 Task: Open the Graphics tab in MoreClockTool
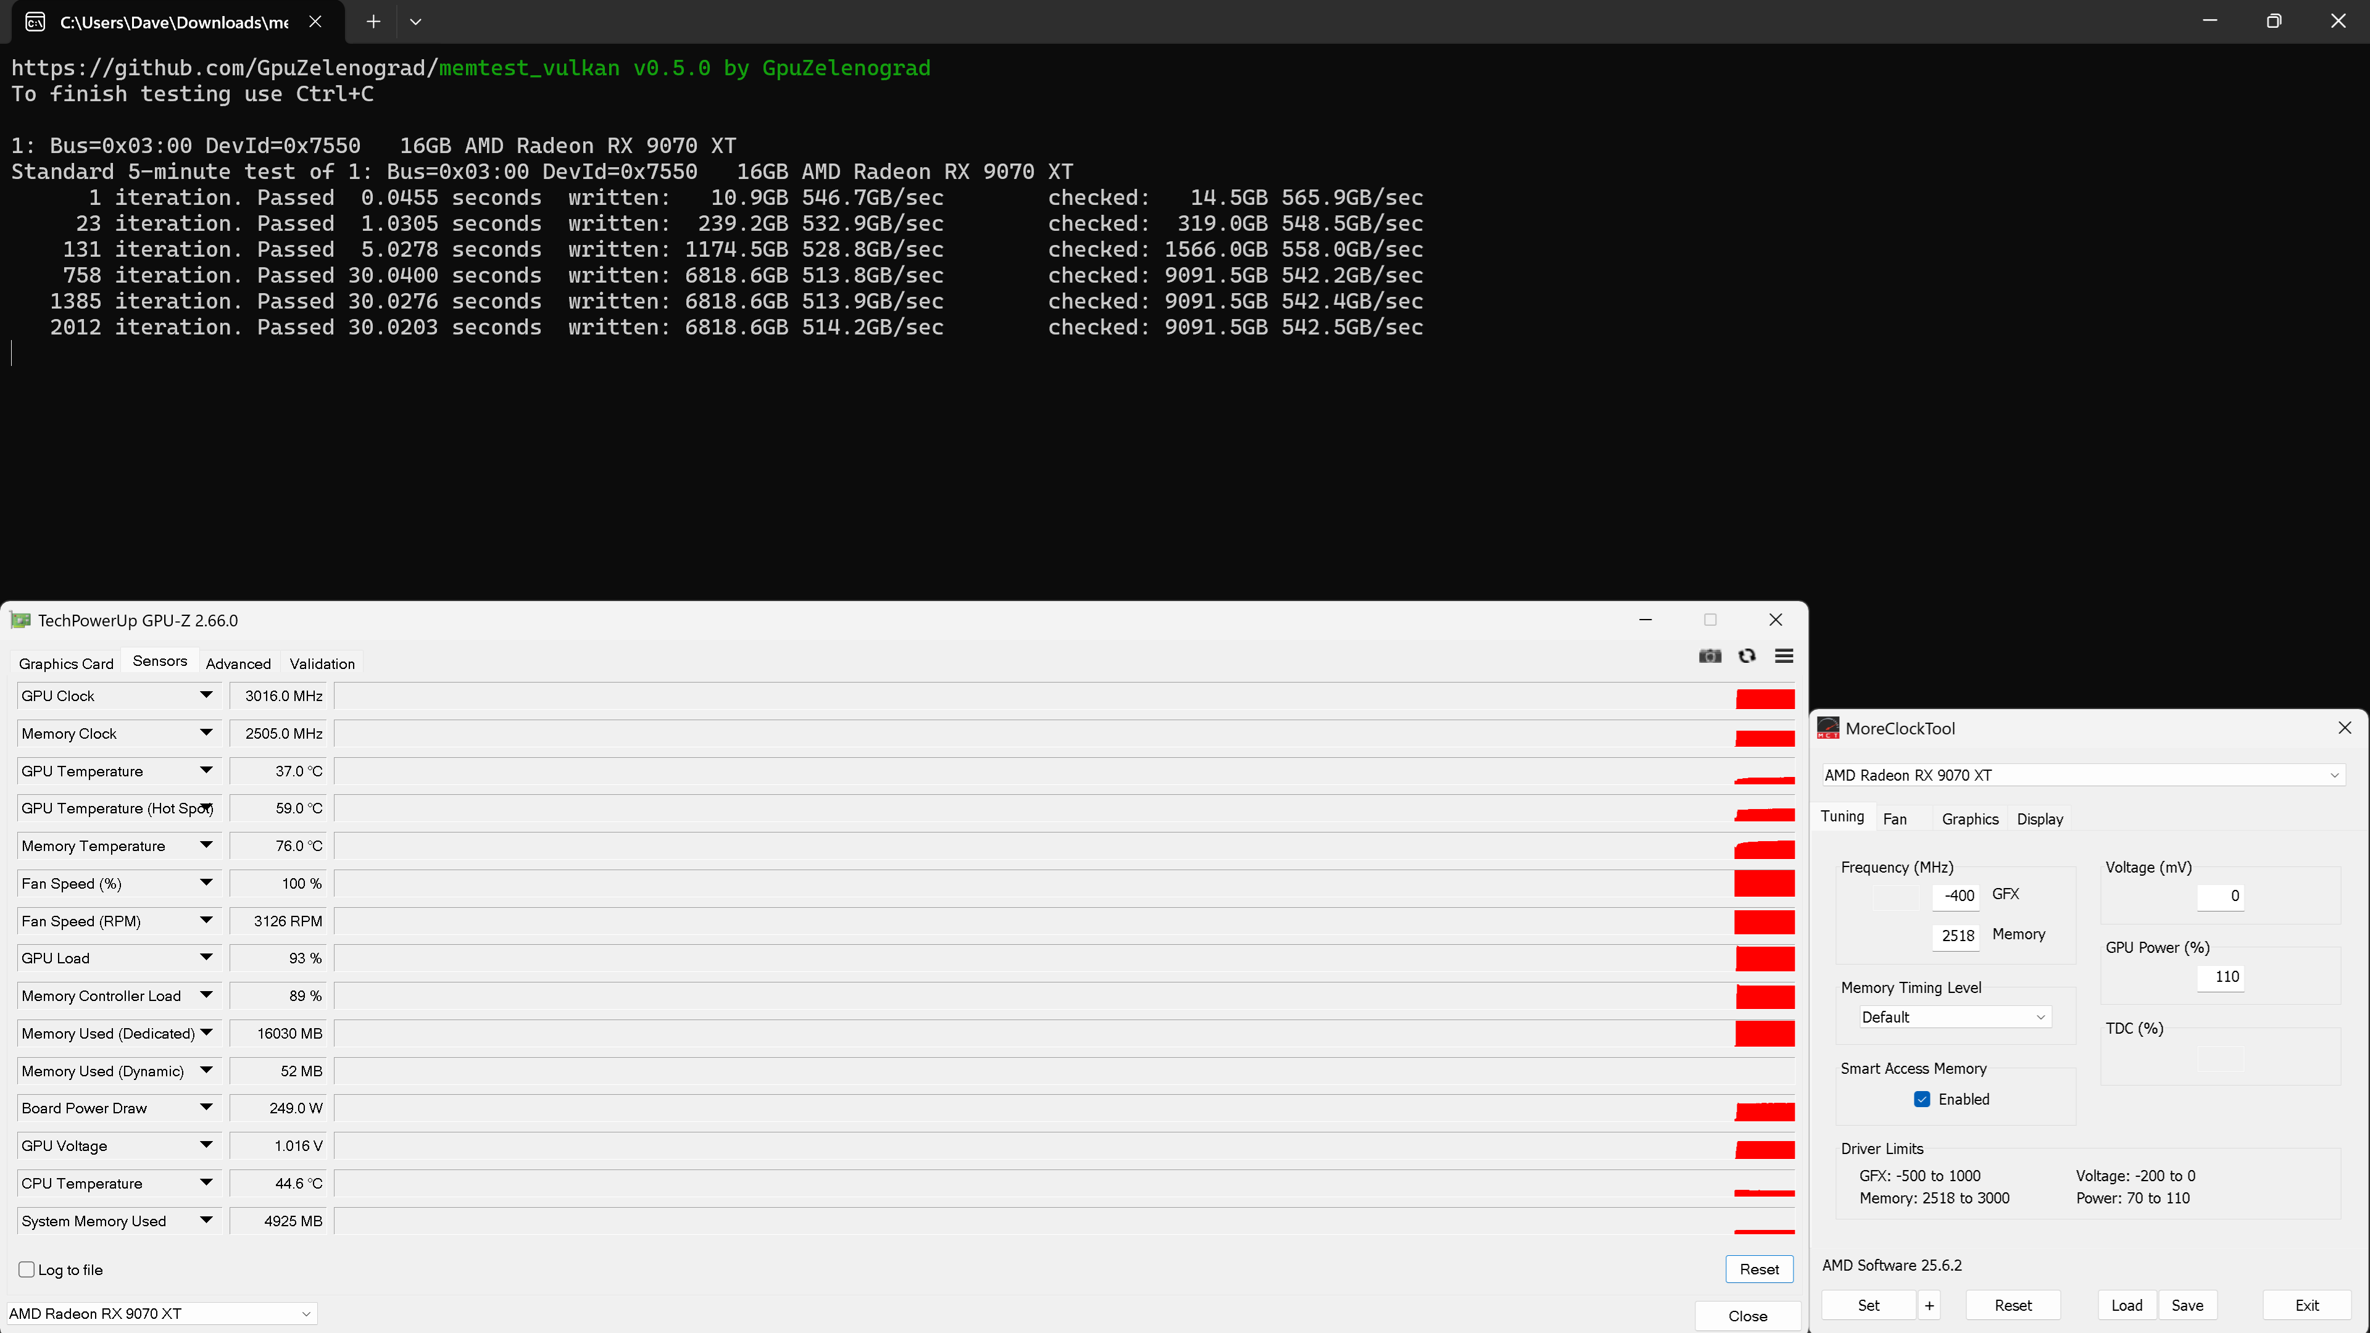[1970, 819]
